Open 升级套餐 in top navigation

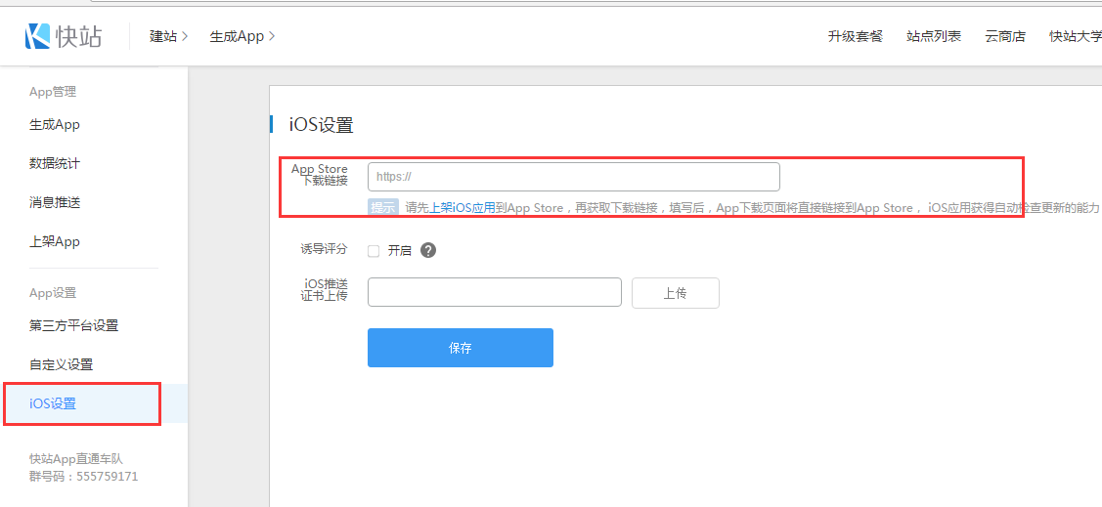coord(855,36)
